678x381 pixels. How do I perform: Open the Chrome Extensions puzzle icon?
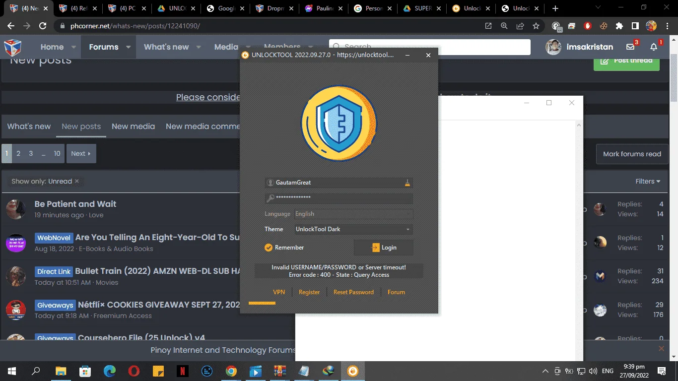pos(619,26)
